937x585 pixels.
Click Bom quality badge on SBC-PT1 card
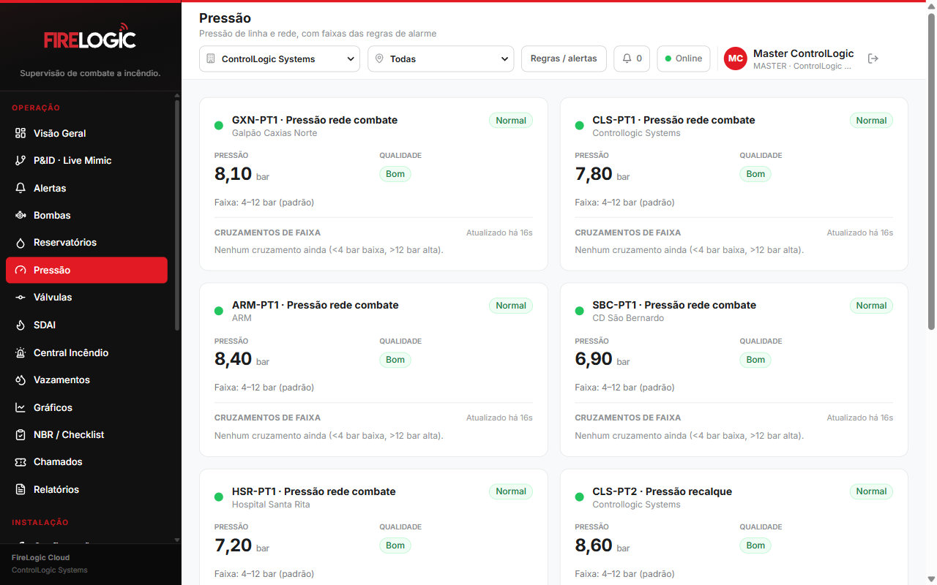point(755,360)
